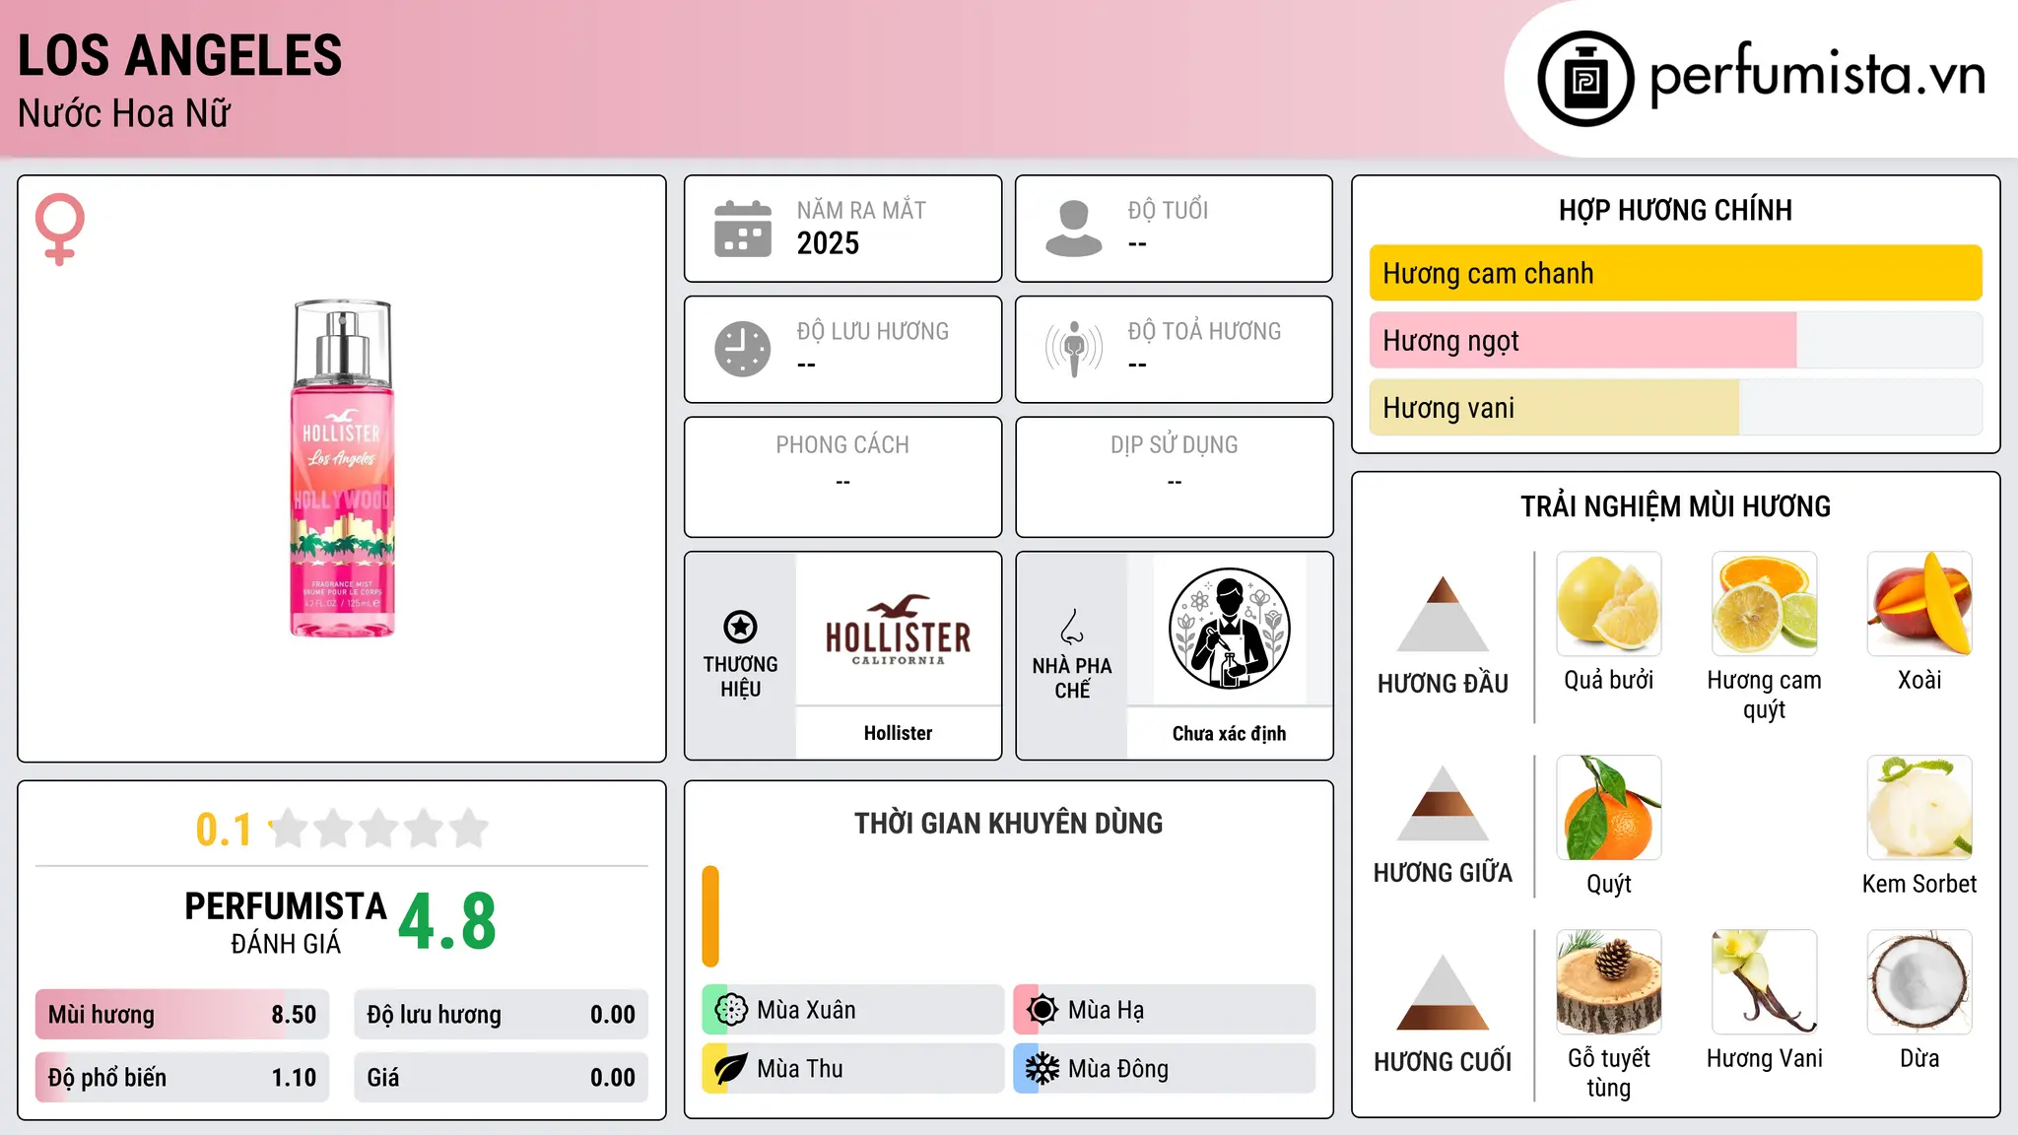Image resolution: width=2018 pixels, height=1135 pixels.
Task: Click the Hương Vani vanilla note image
Action: pos(1765,982)
